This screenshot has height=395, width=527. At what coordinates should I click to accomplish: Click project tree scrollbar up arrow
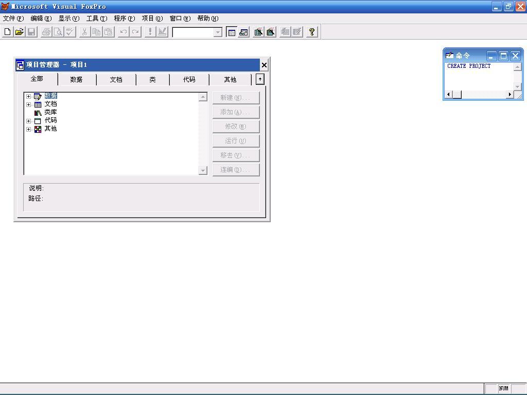[203, 97]
